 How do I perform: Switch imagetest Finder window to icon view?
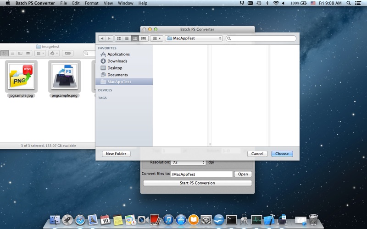tap(5, 53)
